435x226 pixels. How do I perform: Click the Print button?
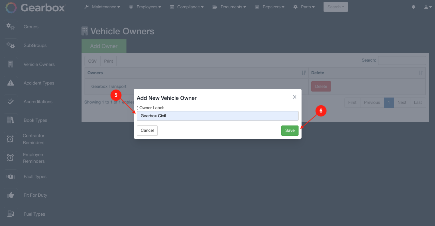[109, 61]
